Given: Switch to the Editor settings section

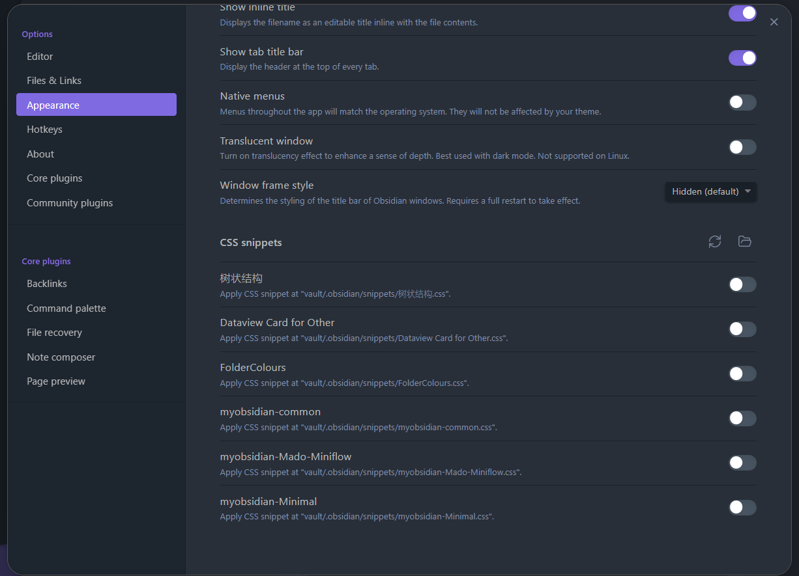Looking at the screenshot, I should click(x=40, y=56).
